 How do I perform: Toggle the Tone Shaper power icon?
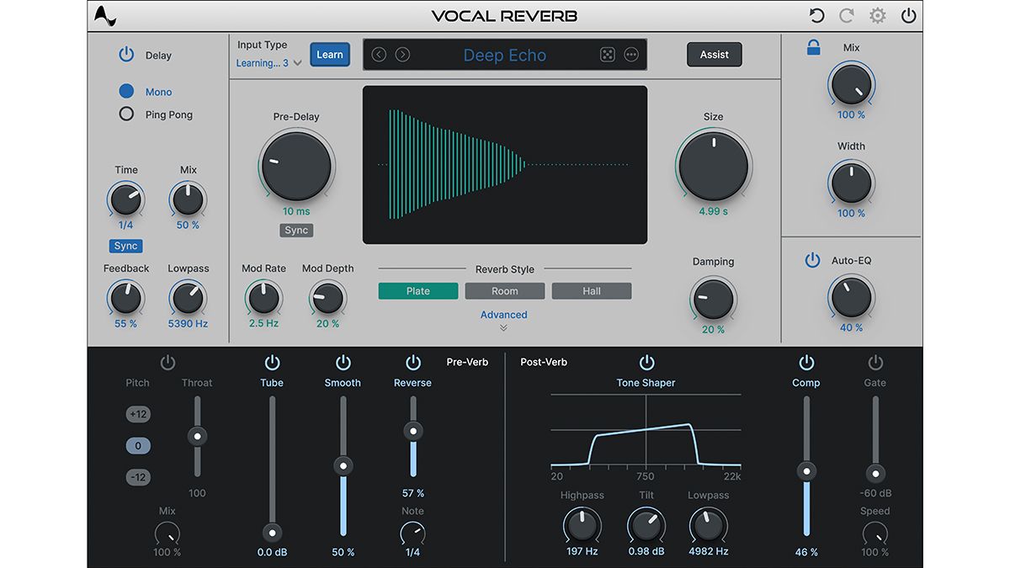pos(646,362)
